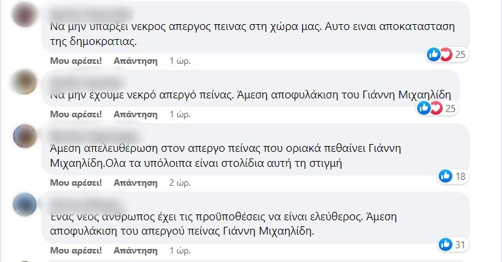Click 'Απάντηση' under the 'αποκαταστάση της δημοκρατιας' comment

point(136,61)
